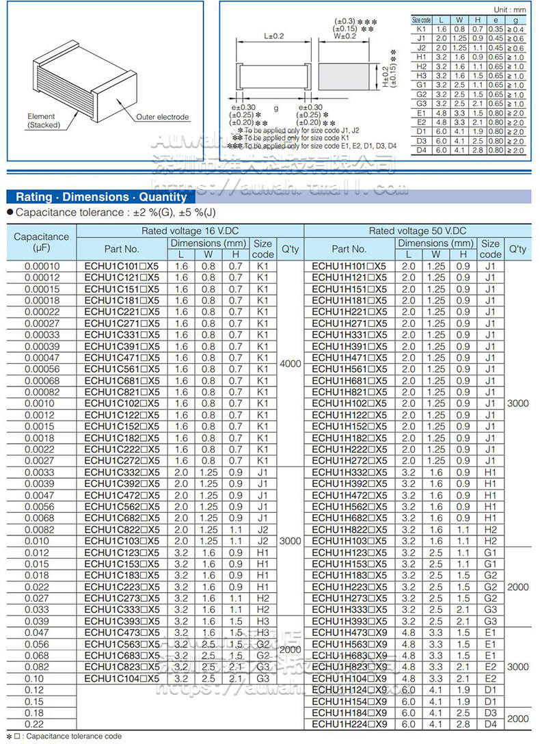Click the gray W±0.2 side-view diagram

(x=342, y=76)
